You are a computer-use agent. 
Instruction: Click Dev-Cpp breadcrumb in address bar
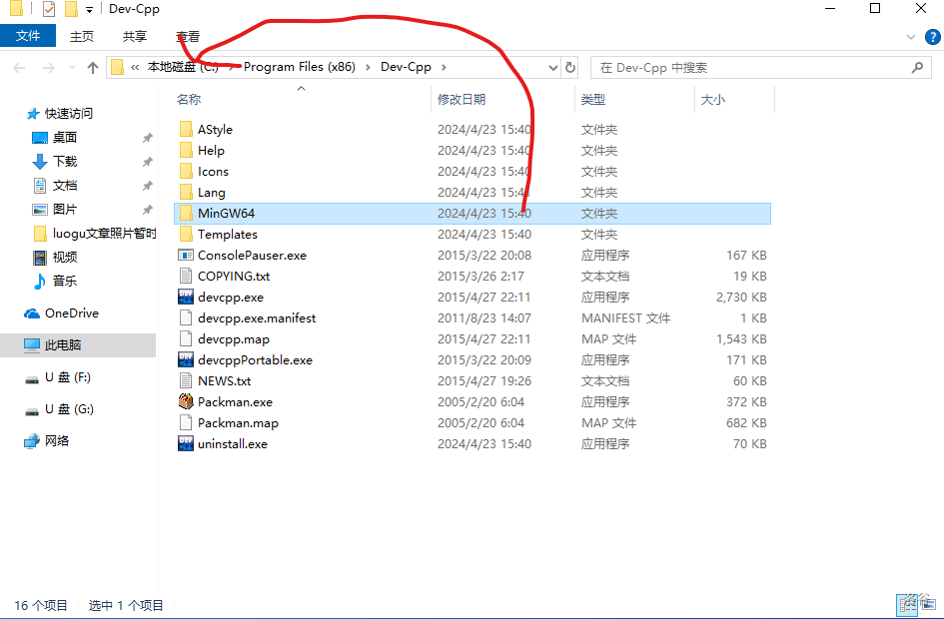click(x=406, y=66)
